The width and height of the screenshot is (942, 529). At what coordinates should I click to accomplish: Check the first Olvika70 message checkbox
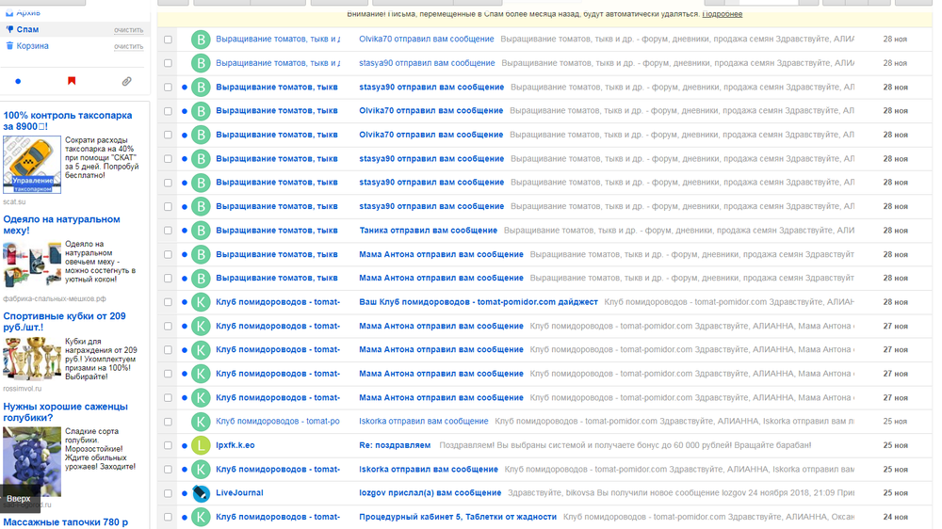168,40
